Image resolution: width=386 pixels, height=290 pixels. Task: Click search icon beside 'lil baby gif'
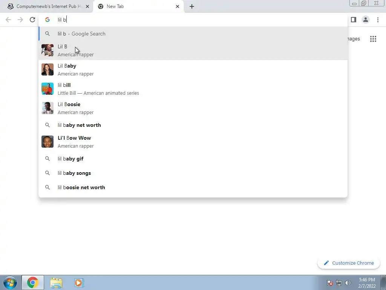47,159
